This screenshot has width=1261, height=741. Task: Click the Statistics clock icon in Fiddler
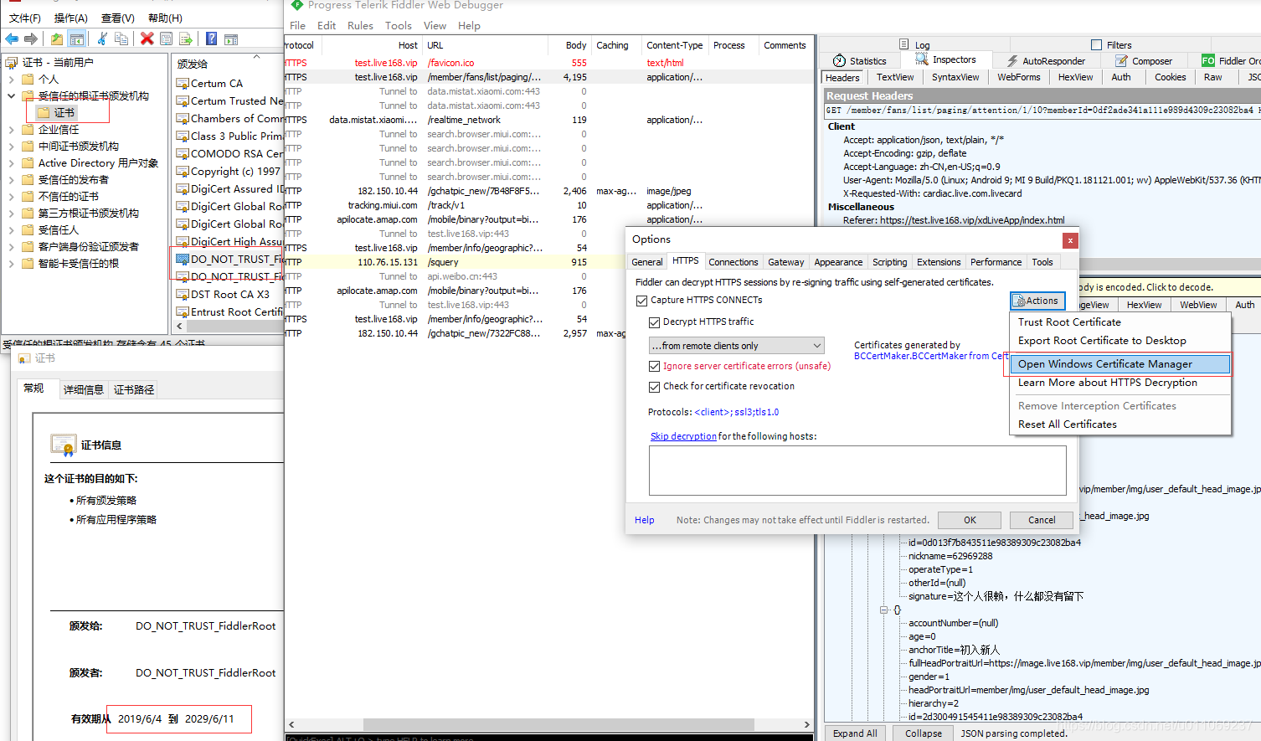[839, 60]
